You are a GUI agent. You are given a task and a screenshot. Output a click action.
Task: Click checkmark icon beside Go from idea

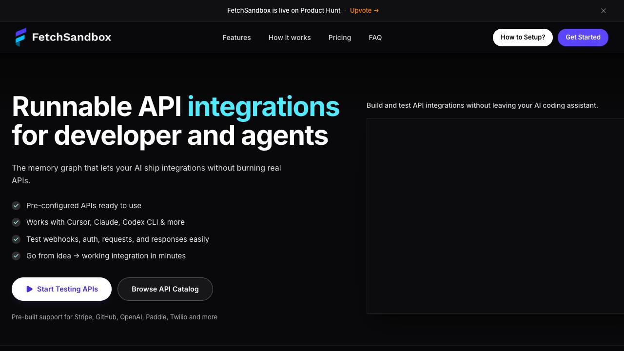pyautogui.click(x=16, y=256)
